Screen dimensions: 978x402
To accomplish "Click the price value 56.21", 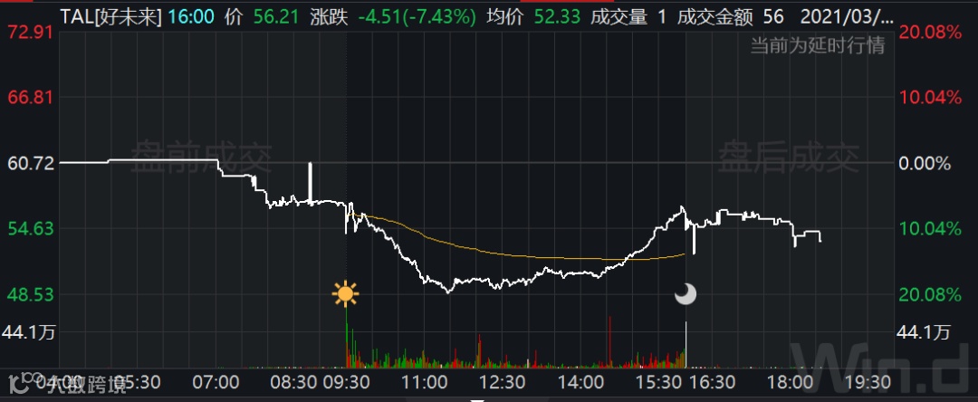I will pos(276,17).
